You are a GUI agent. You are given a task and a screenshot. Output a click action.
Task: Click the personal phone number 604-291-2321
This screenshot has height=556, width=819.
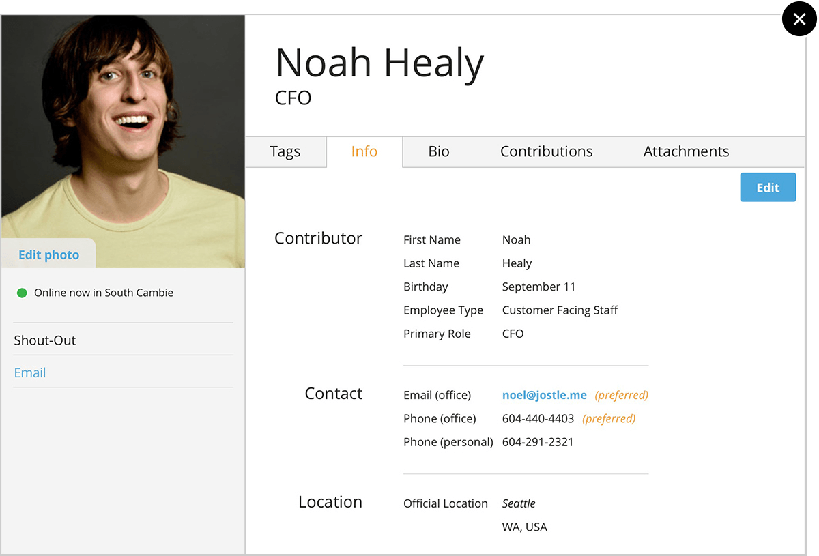coord(538,442)
